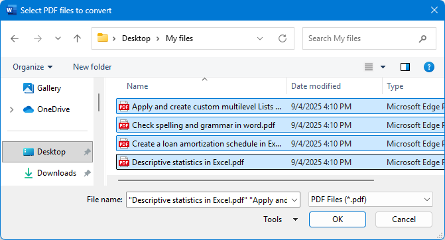Image resolution: width=445 pixels, height=240 pixels.
Task: Click the date of Check spelling file
Action: 321,125
